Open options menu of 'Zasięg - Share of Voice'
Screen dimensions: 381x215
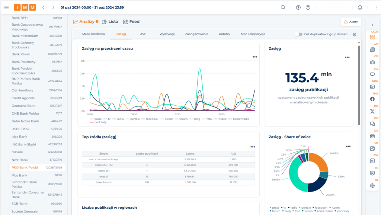point(348,146)
